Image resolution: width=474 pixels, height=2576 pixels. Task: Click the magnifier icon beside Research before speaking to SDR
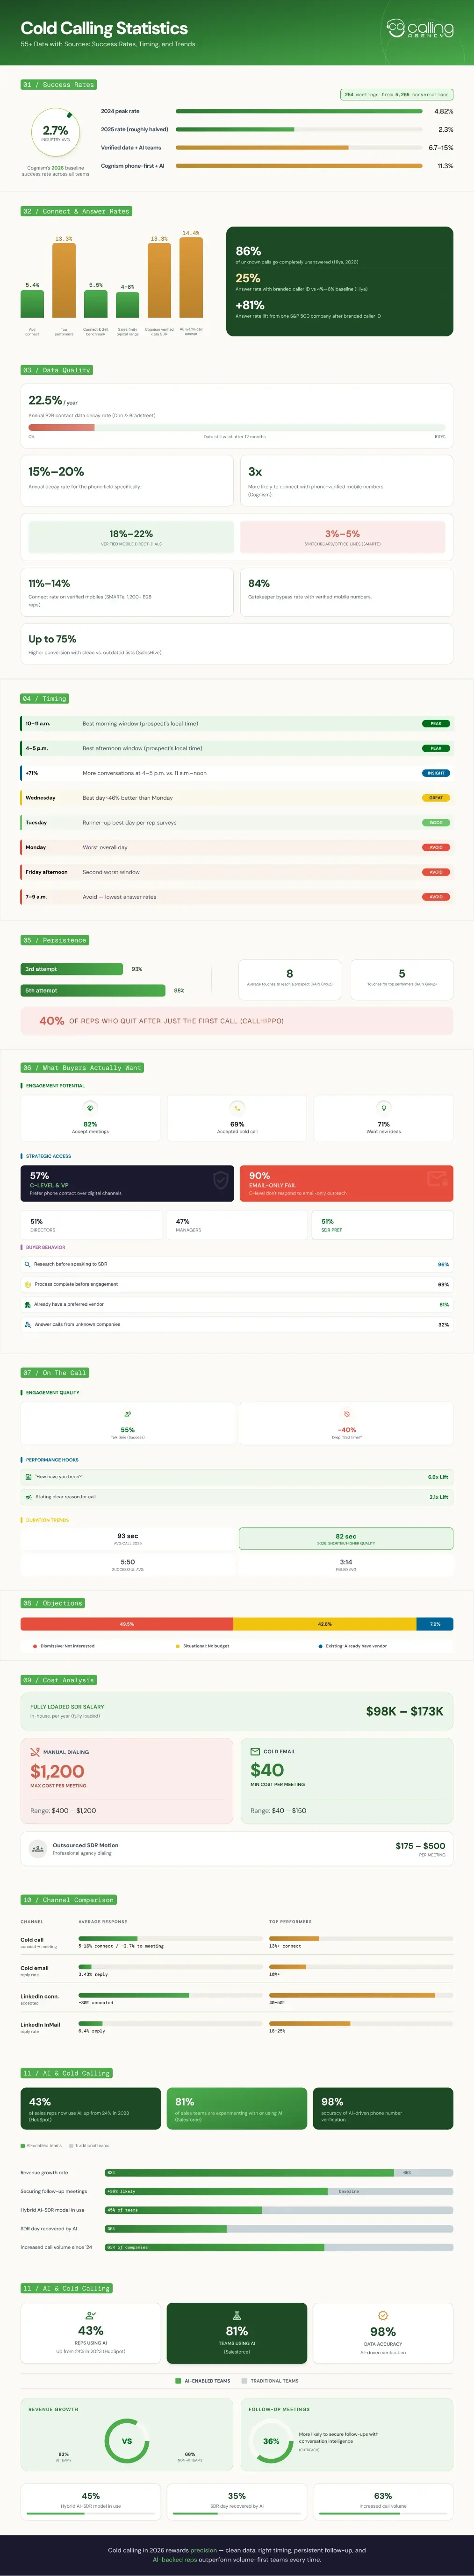point(27,1264)
